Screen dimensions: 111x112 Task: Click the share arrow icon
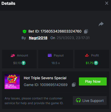coord(101,24)
